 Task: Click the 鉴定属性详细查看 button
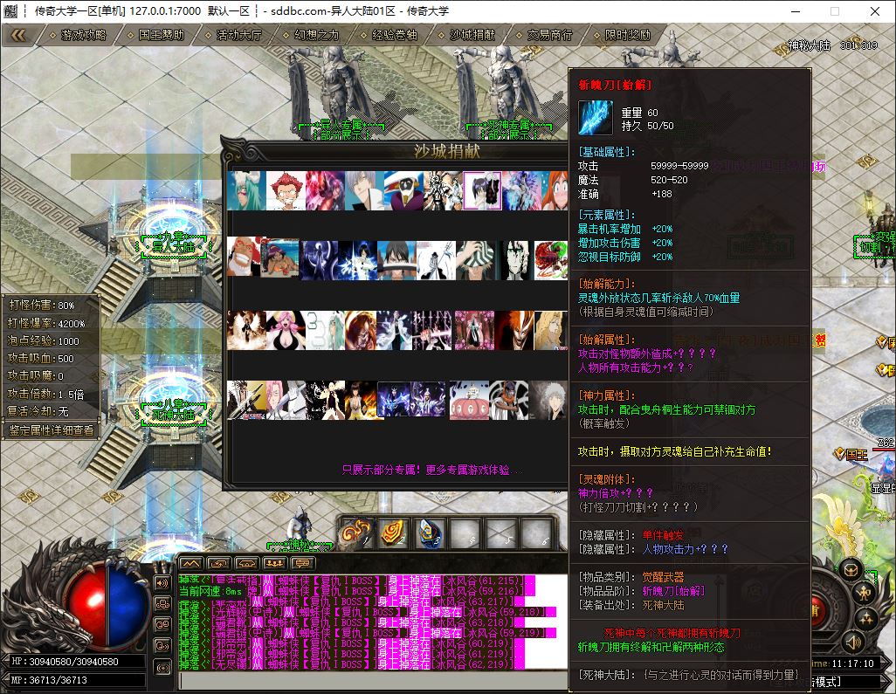coord(51,430)
